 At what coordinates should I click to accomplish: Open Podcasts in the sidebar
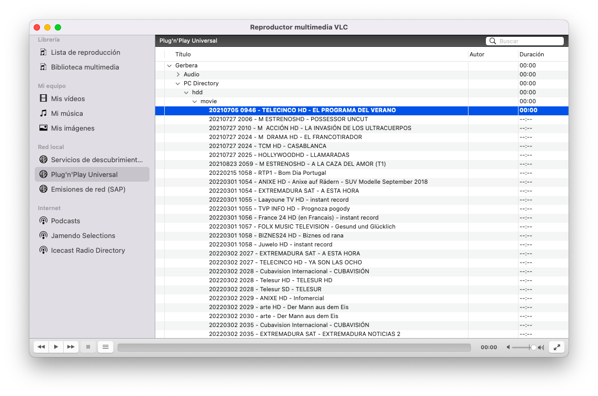pyautogui.click(x=65, y=221)
